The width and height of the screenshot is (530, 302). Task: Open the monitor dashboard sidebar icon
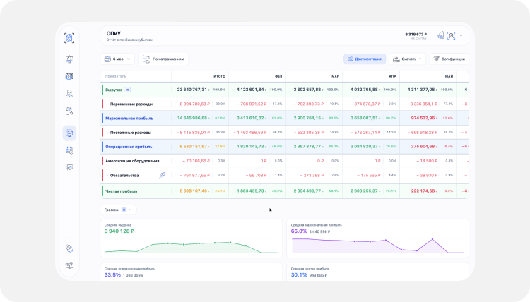pyautogui.click(x=69, y=59)
